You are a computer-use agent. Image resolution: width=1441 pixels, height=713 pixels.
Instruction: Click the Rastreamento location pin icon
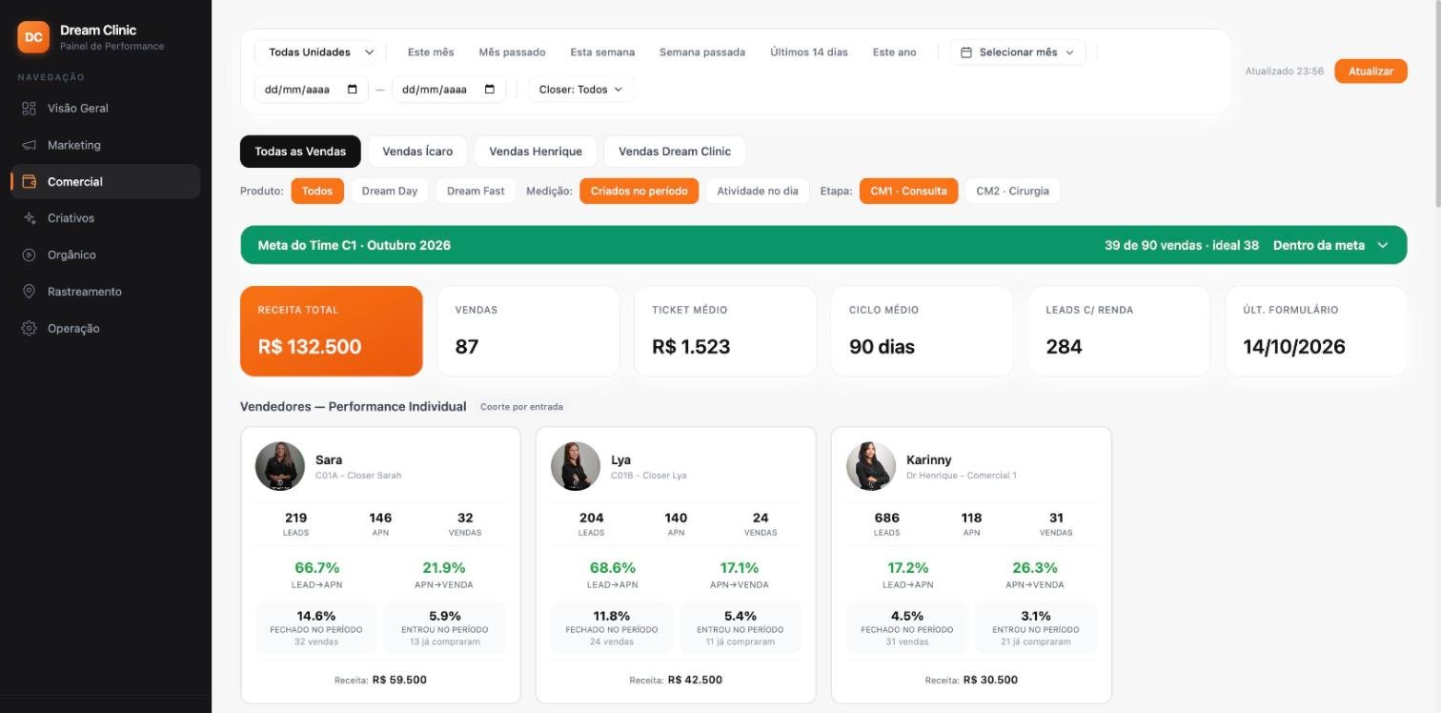29,292
